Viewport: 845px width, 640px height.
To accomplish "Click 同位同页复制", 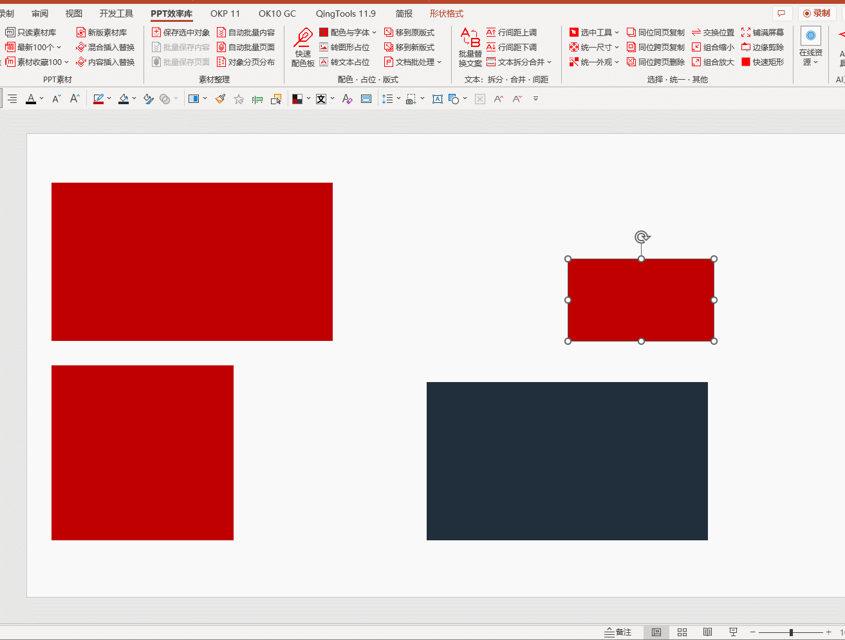I will pyautogui.click(x=656, y=32).
